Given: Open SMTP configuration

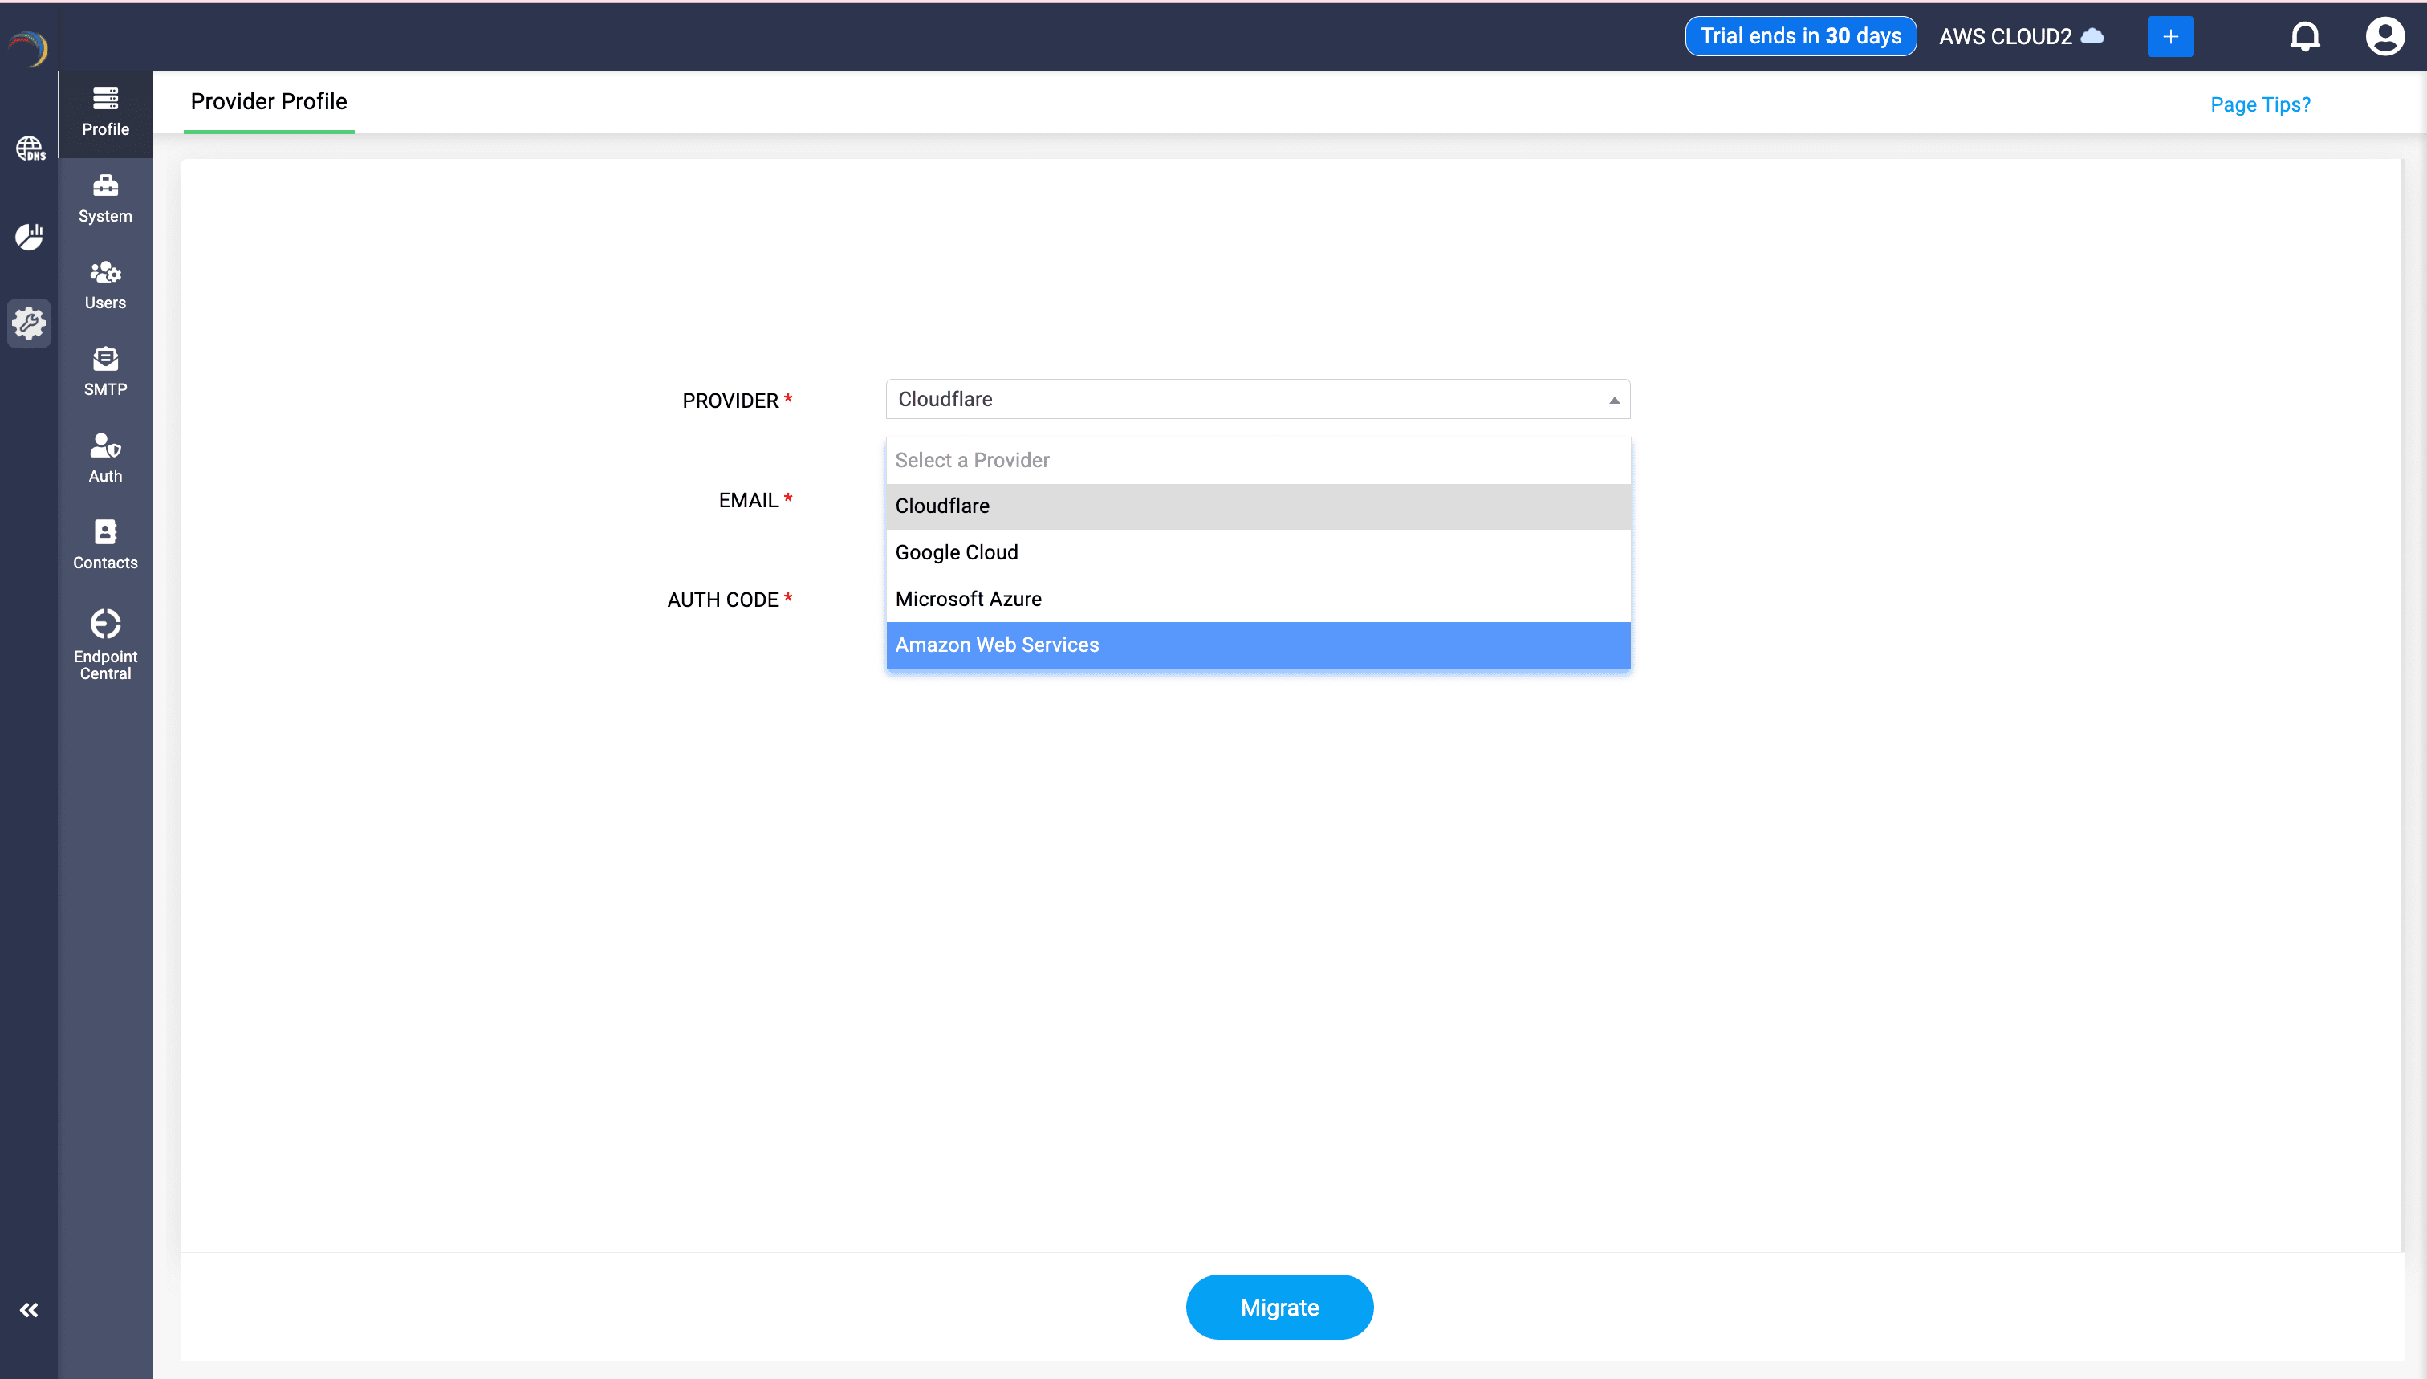Looking at the screenshot, I should click(104, 370).
